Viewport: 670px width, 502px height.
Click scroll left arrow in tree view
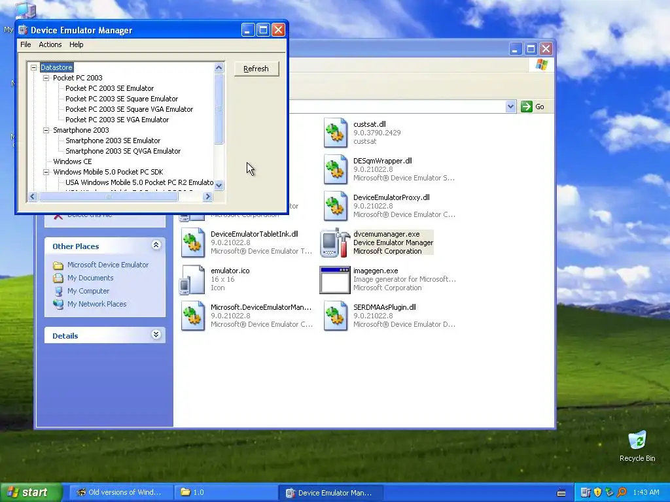[x=33, y=197]
